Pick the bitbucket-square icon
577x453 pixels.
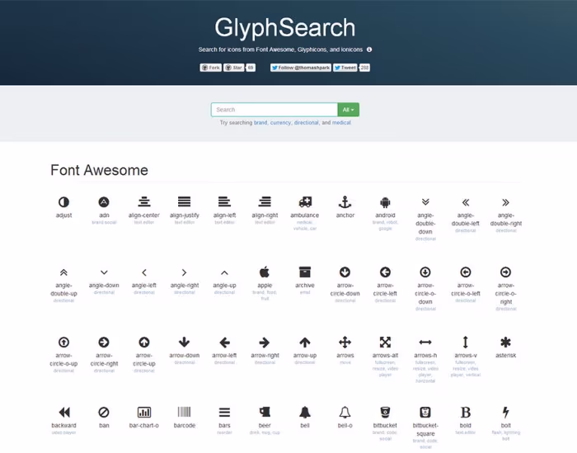coord(425,412)
